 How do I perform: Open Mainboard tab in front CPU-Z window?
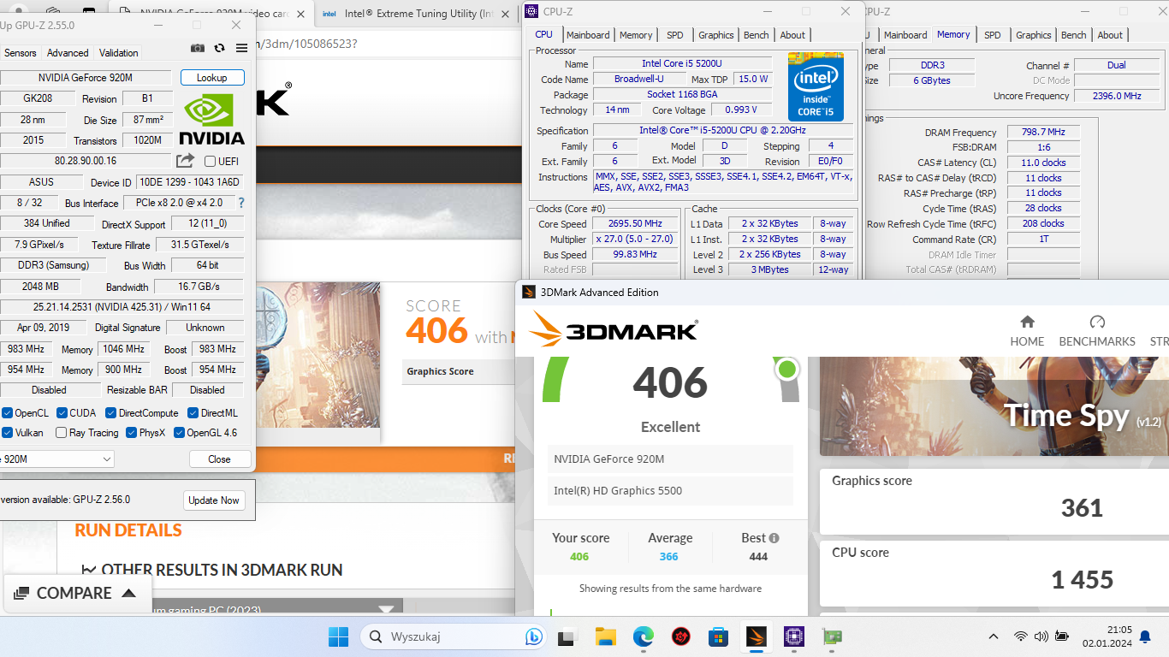[x=588, y=35]
